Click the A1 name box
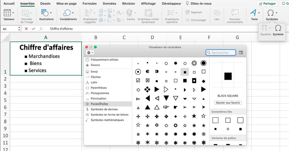This screenshot has height=151, width=289. (x=11, y=29)
